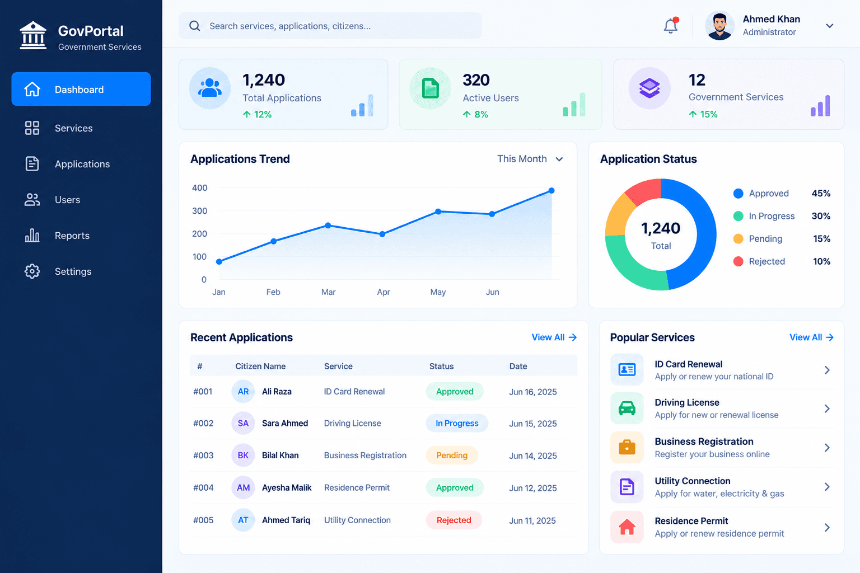
Task: Expand Business Registration row chevron
Action: point(827,448)
